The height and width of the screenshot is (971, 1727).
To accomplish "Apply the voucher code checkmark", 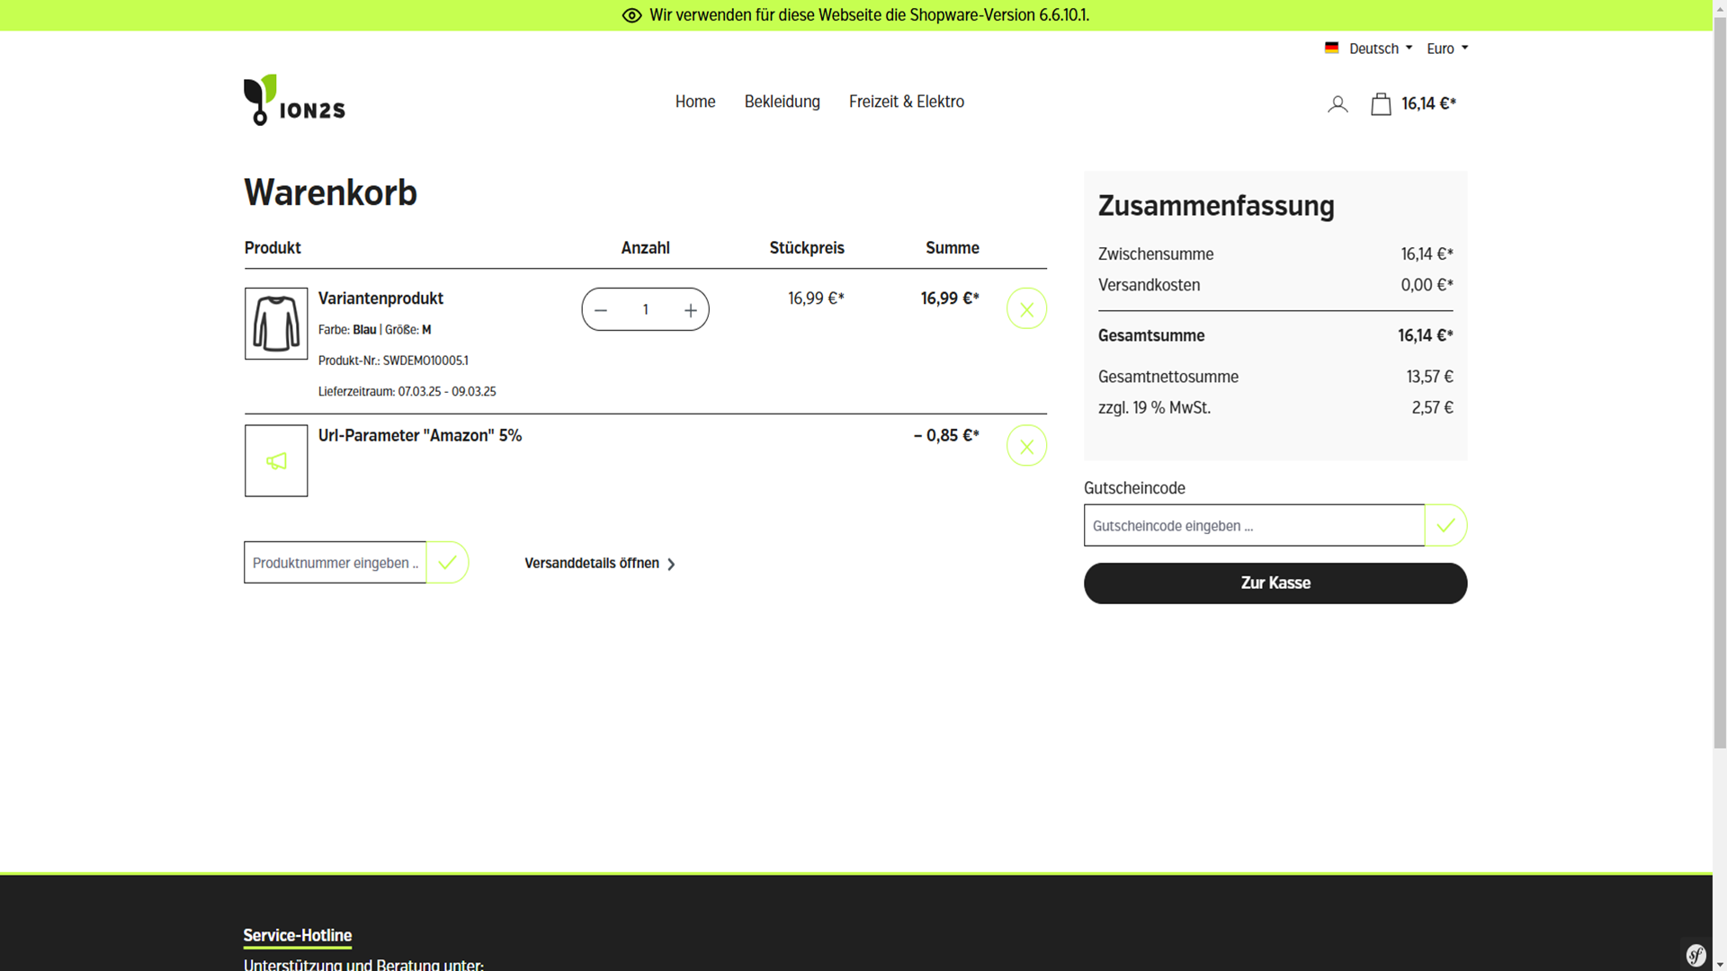I will pyautogui.click(x=1445, y=525).
